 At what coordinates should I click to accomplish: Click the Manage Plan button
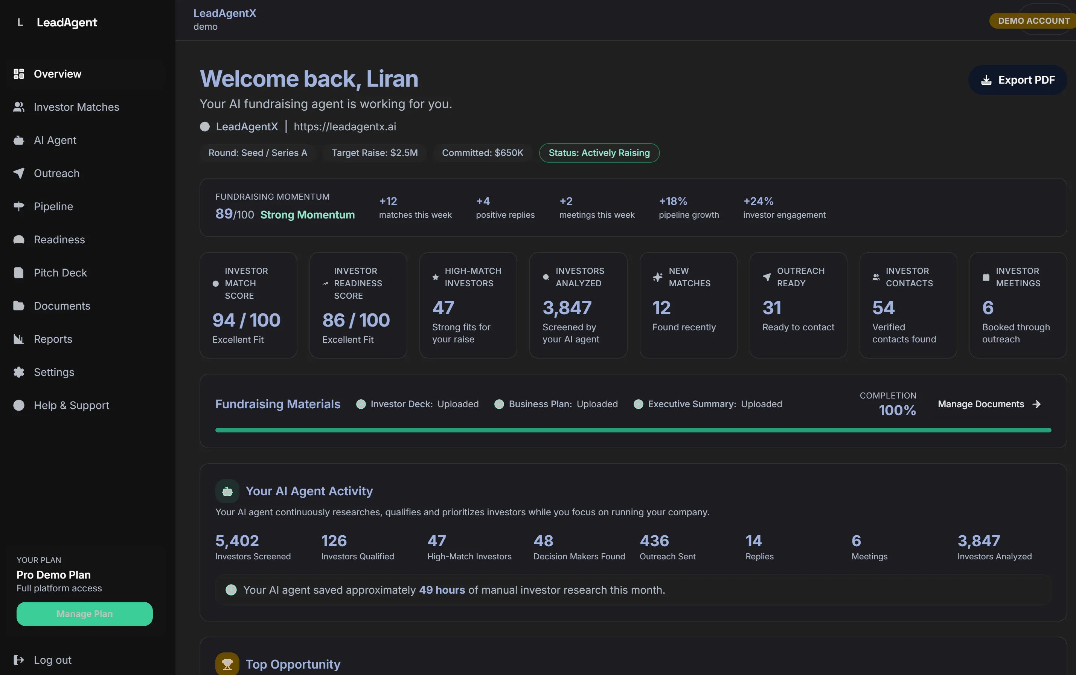tap(85, 614)
